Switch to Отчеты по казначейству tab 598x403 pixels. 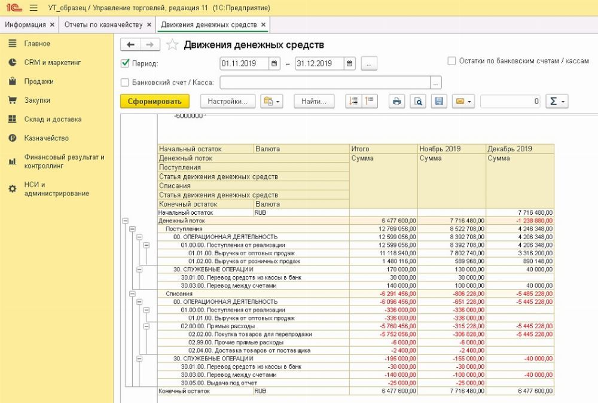pyautogui.click(x=103, y=25)
